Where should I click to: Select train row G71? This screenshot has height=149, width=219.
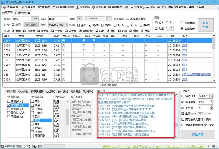point(107,60)
